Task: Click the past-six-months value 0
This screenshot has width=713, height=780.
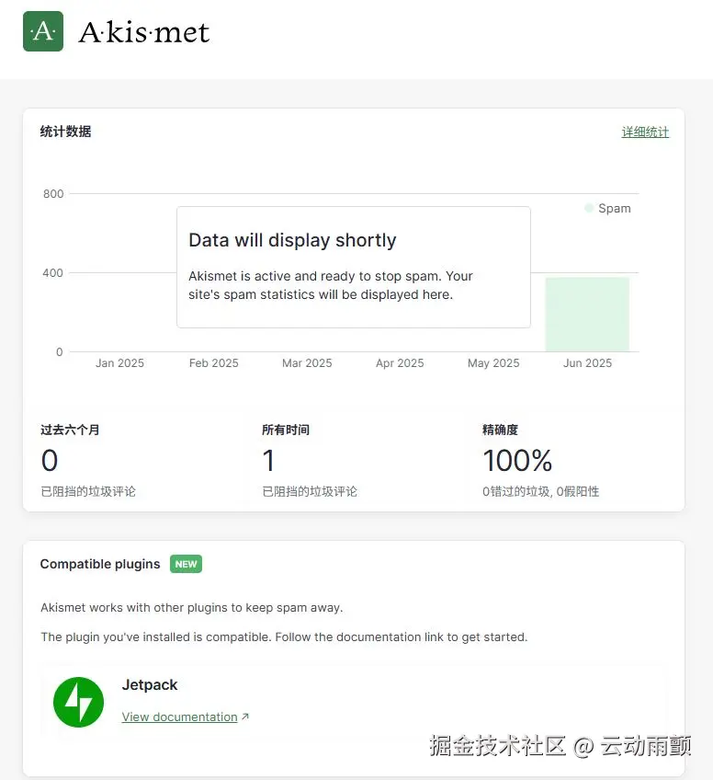Action: pyautogui.click(x=50, y=461)
